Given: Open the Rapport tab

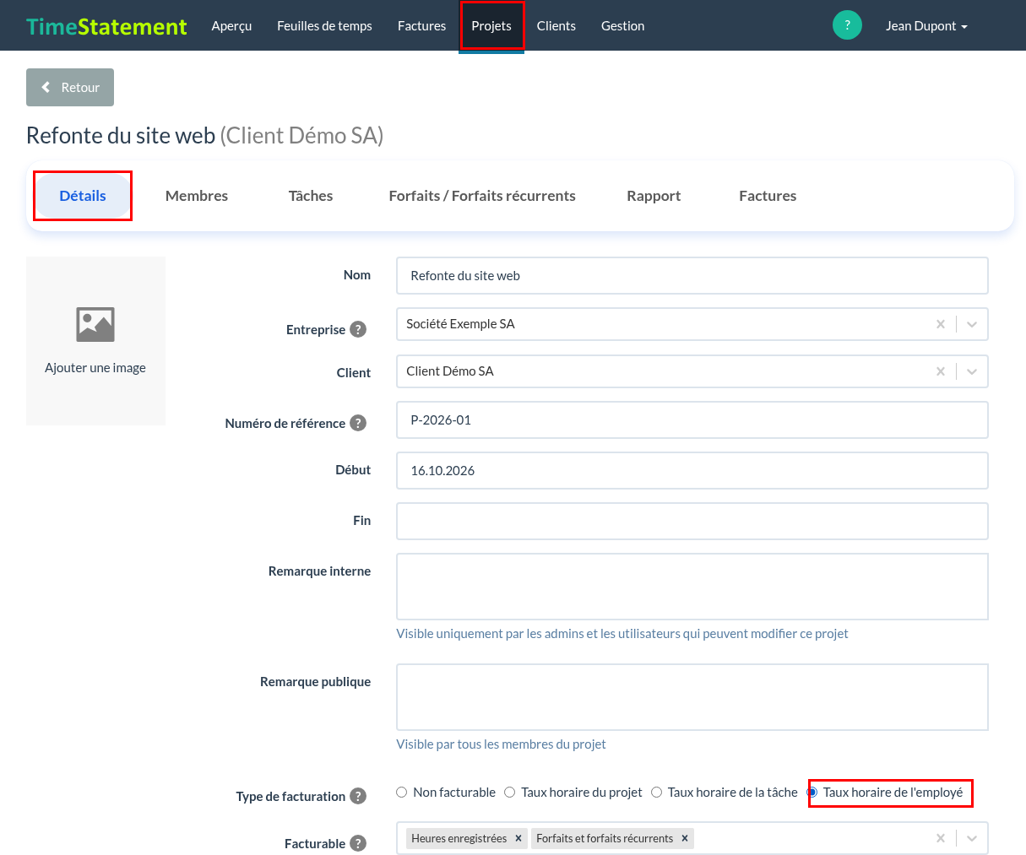Looking at the screenshot, I should click(654, 196).
